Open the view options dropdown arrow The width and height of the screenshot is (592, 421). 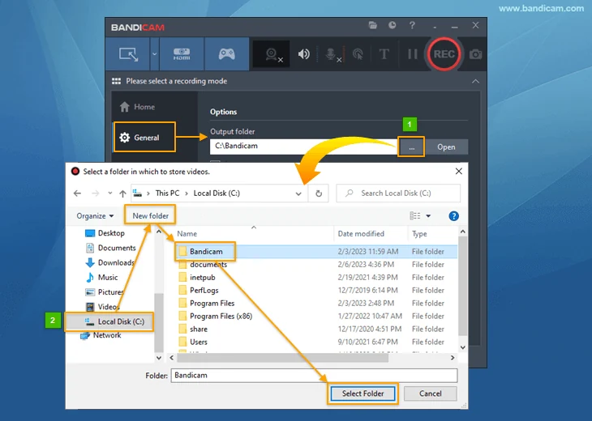428,216
